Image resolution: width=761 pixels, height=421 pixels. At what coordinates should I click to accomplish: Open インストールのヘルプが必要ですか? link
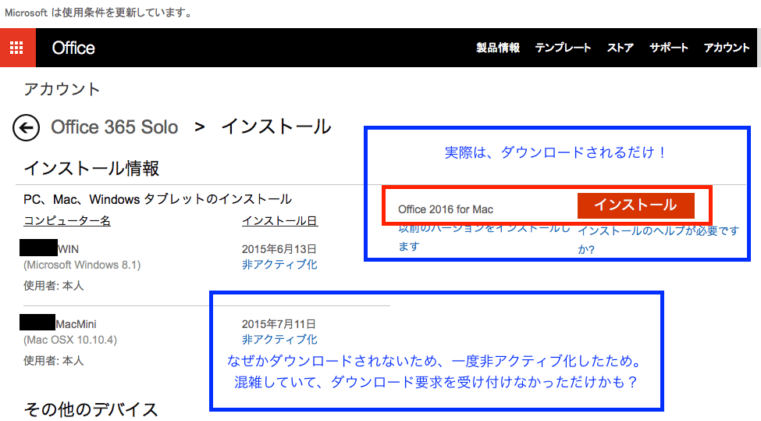[x=658, y=240]
